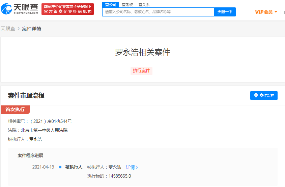The width and height of the screenshot is (285, 187).
Task: Click the 执行案件 case type tag
Action: point(141,71)
